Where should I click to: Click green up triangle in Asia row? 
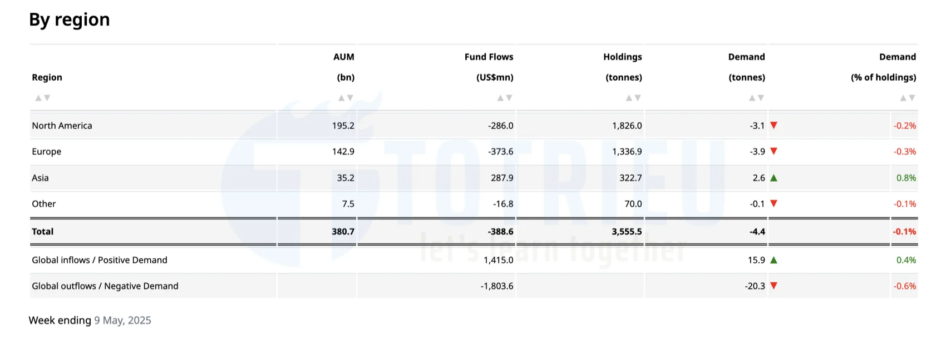point(773,178)
